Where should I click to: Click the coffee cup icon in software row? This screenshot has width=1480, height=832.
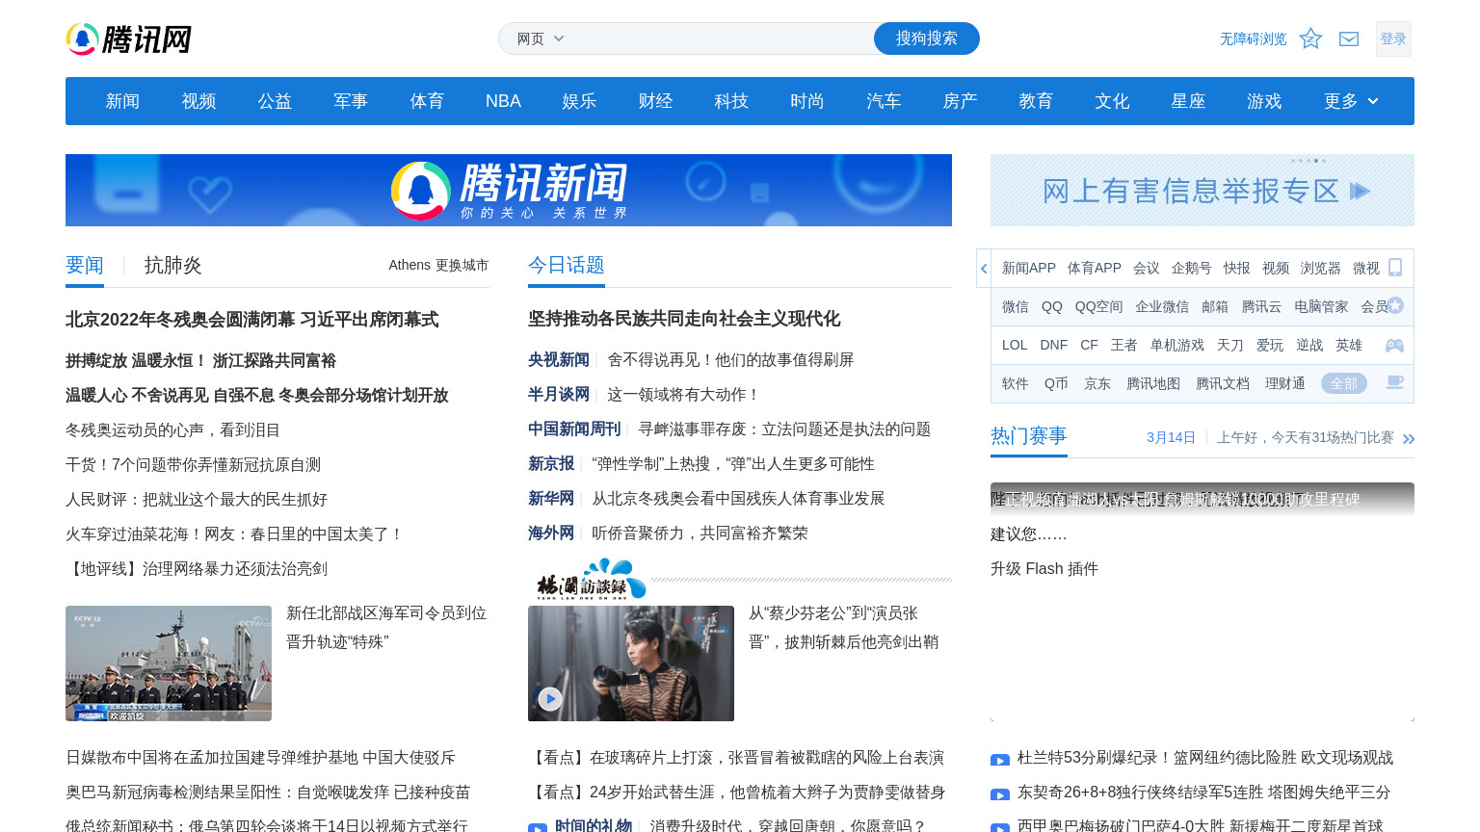pyautogui.click(x=1394, y=382)
